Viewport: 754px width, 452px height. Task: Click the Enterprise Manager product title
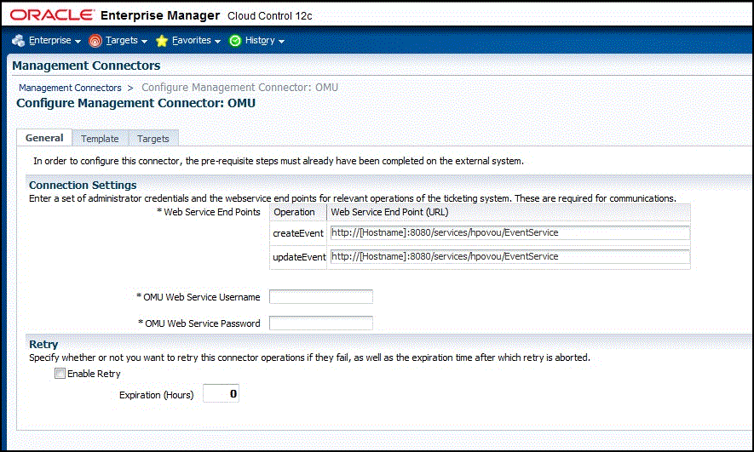pos(160,15)
